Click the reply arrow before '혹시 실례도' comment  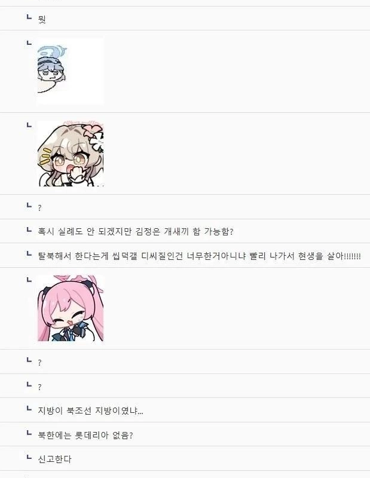29,229
